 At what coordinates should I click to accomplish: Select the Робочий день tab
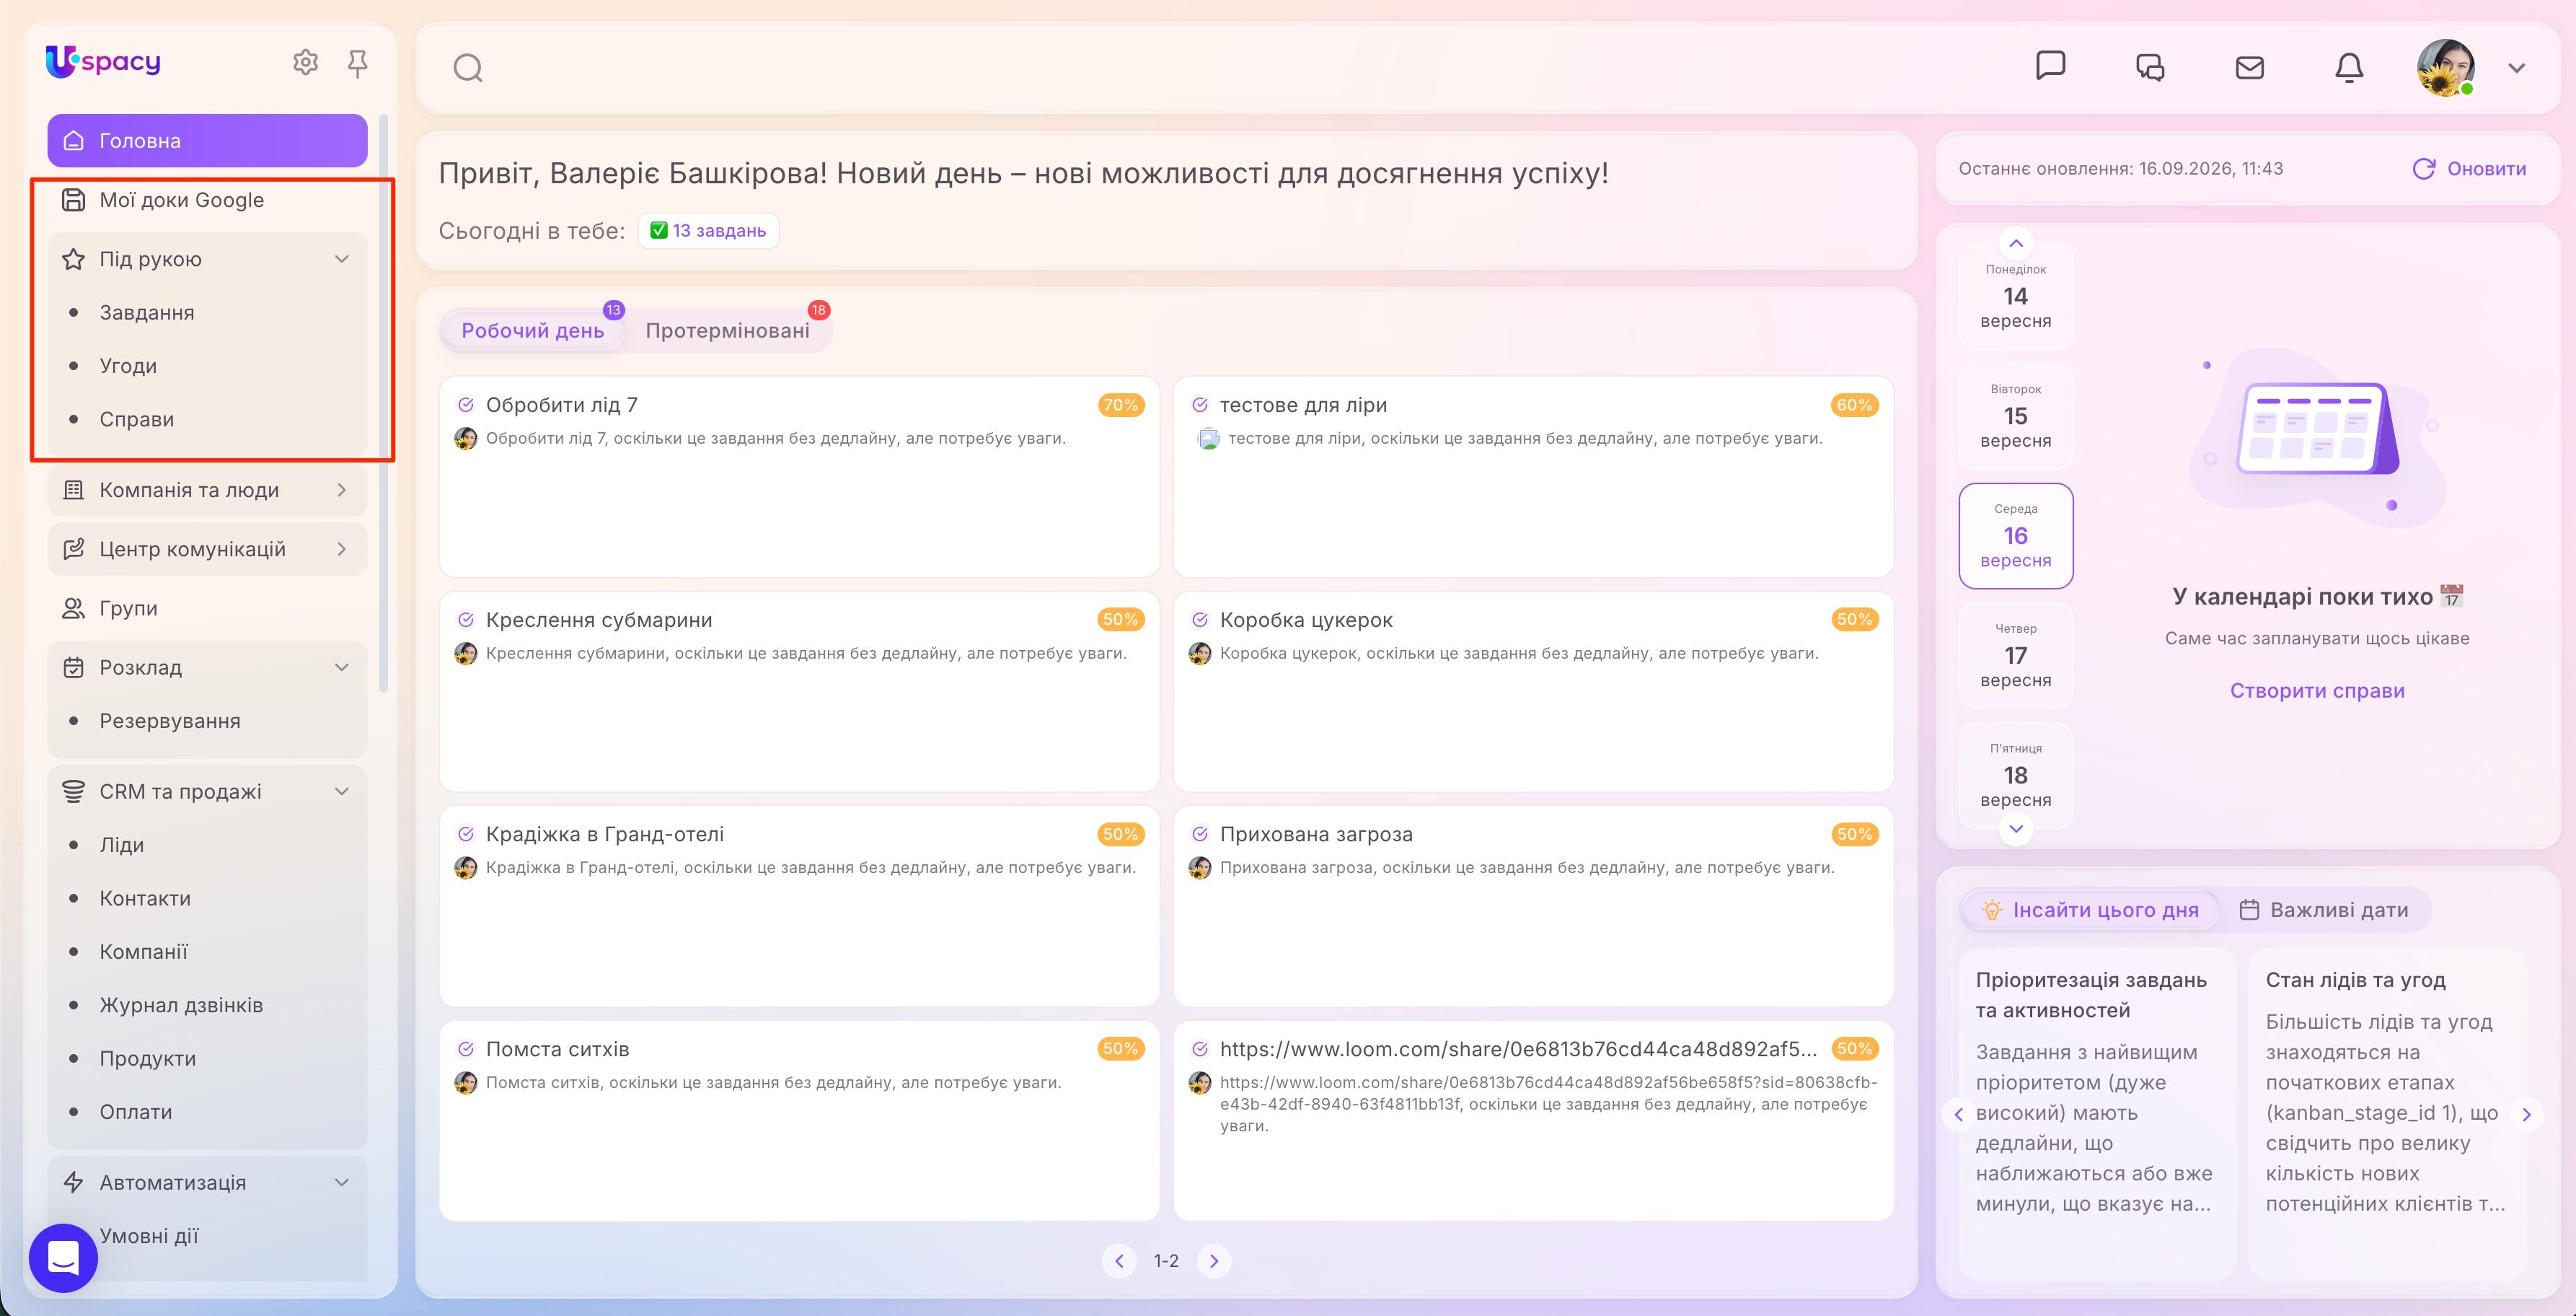(533, 330)
